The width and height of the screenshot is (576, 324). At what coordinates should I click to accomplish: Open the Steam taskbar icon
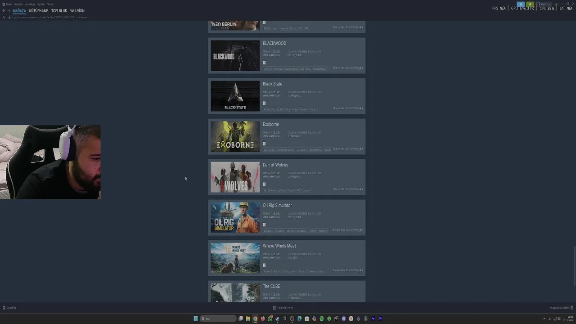pos(277,319)
